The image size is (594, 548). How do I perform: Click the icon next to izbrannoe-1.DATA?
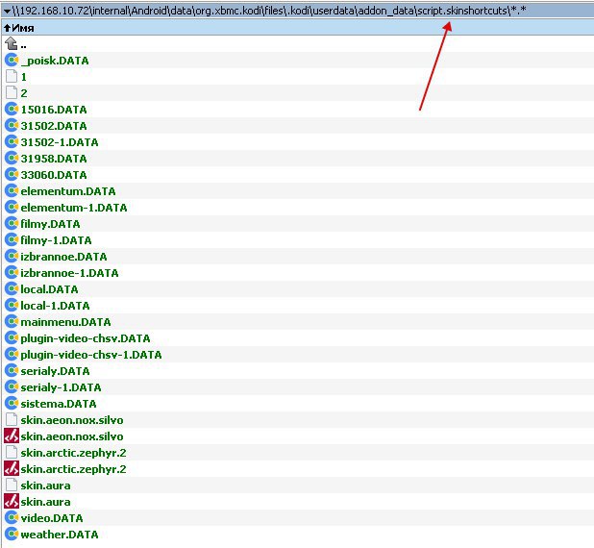pyautogui.click(x=12, y=272)
